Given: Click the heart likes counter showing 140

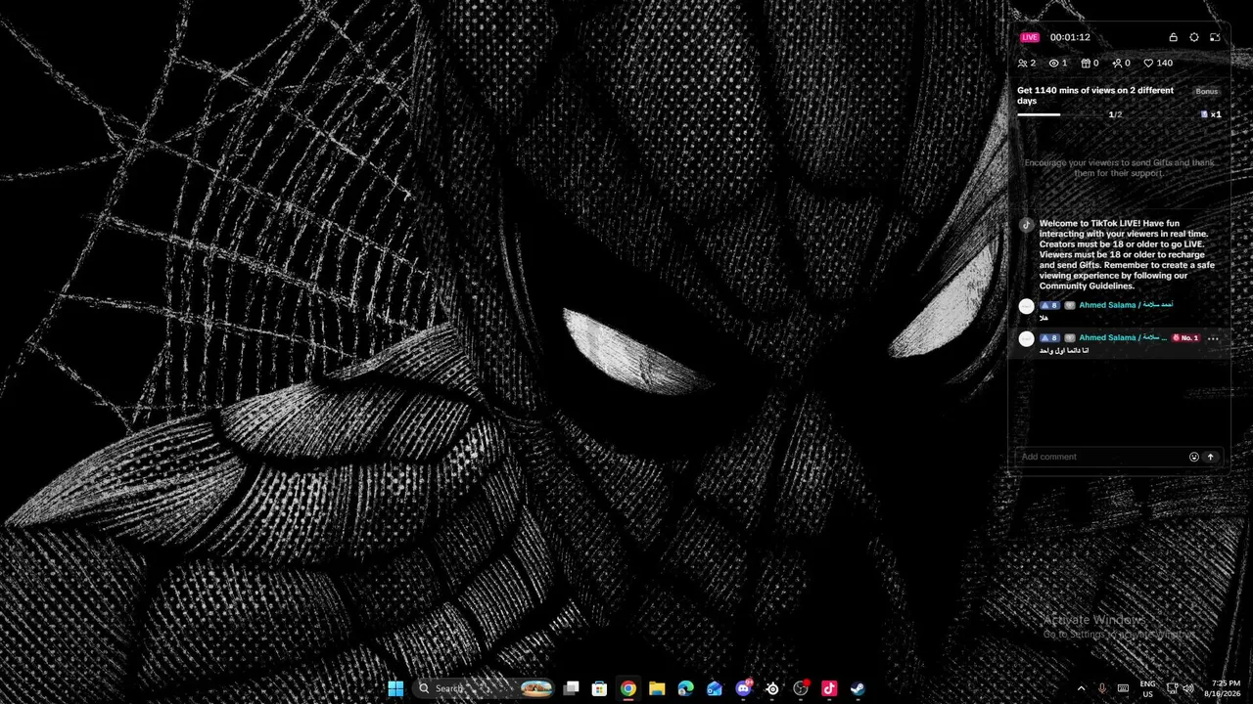Looking at the screenshot, I should (1158, 64).
